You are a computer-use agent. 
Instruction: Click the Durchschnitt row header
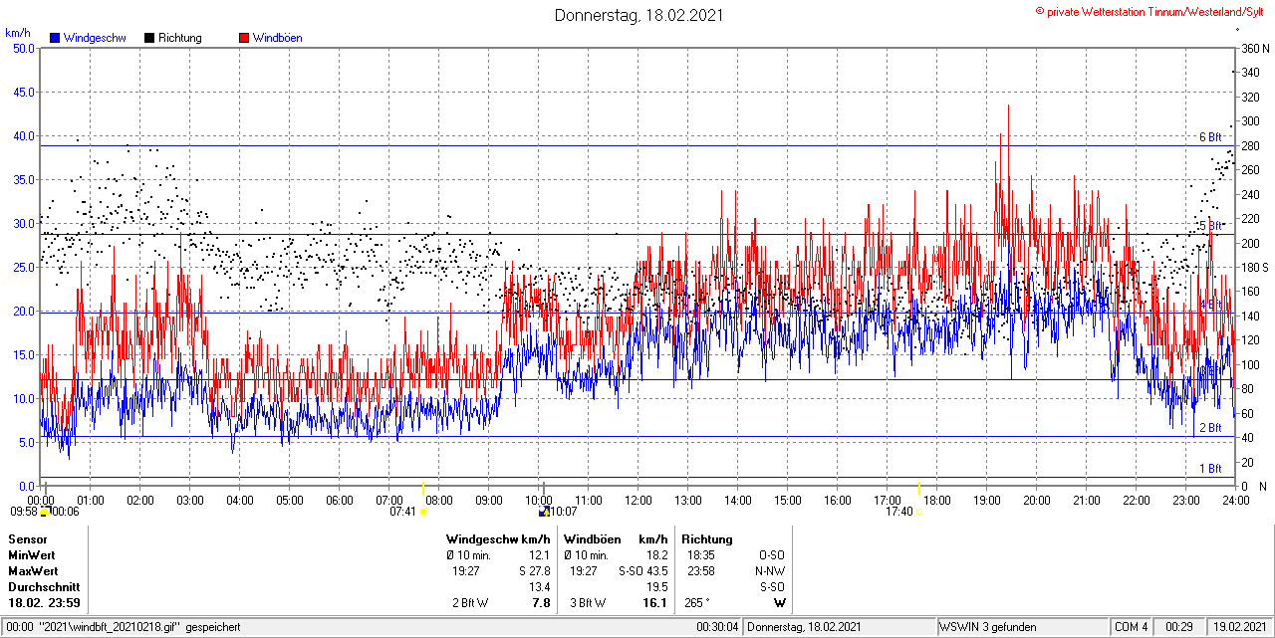pos(43,587)
